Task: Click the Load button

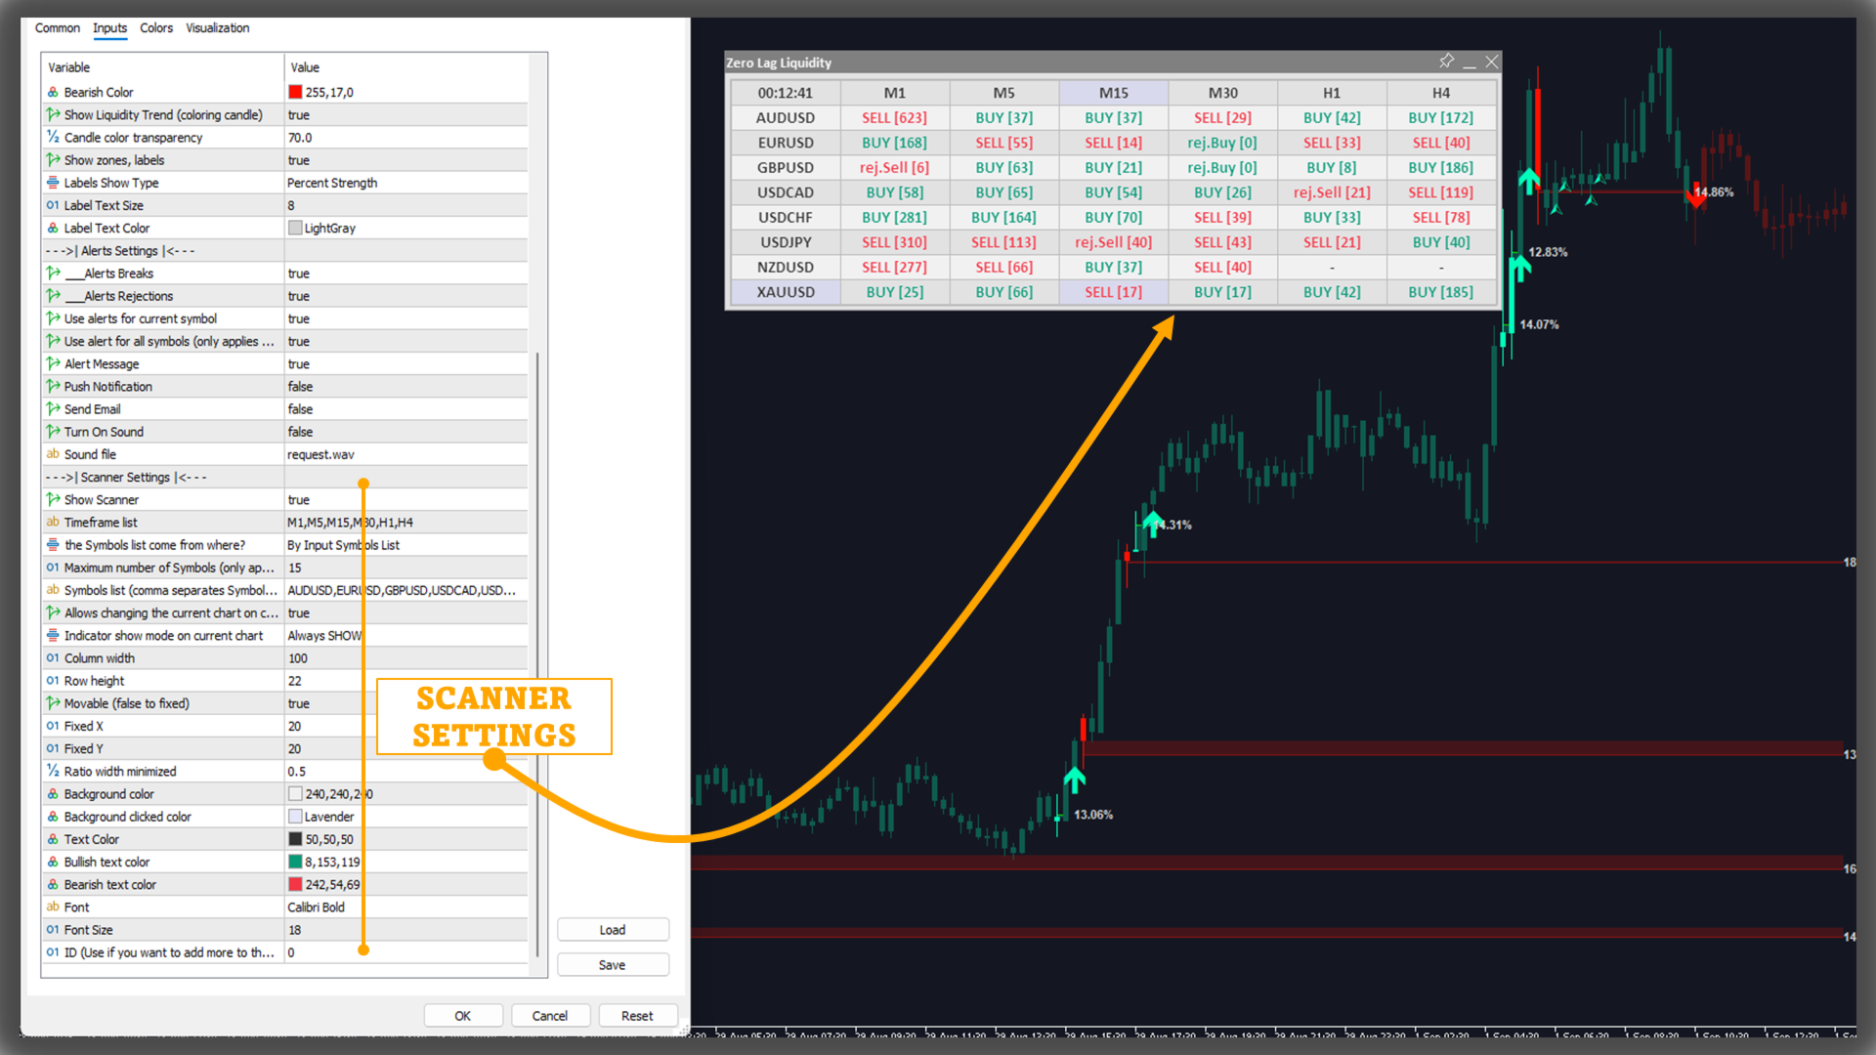Action: pyautogui.click(x=613, y=930)
